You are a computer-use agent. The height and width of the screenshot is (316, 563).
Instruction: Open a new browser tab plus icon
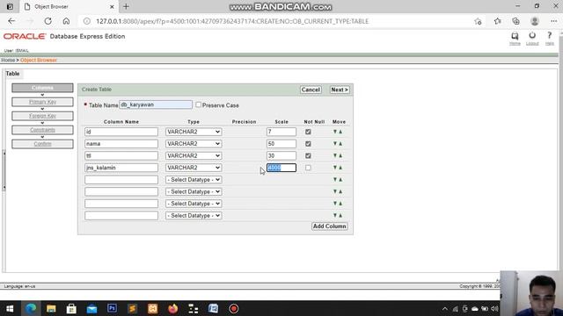[126, 6]
